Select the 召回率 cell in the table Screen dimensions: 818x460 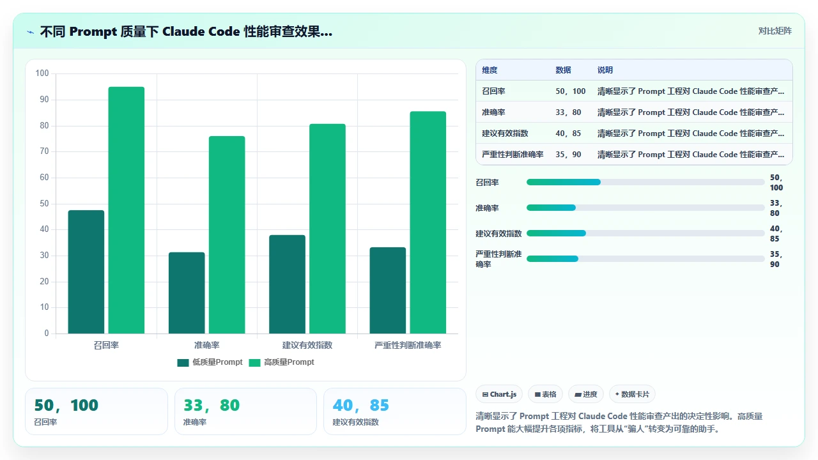(493, 91)
